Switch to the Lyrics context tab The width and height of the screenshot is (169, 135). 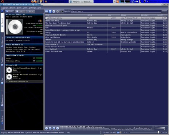click(x=20, y=11)
